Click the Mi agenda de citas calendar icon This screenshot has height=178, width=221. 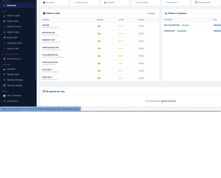pos(44,91)
